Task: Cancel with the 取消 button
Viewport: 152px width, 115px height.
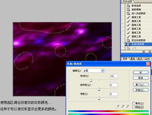Action: coord(141,78)
